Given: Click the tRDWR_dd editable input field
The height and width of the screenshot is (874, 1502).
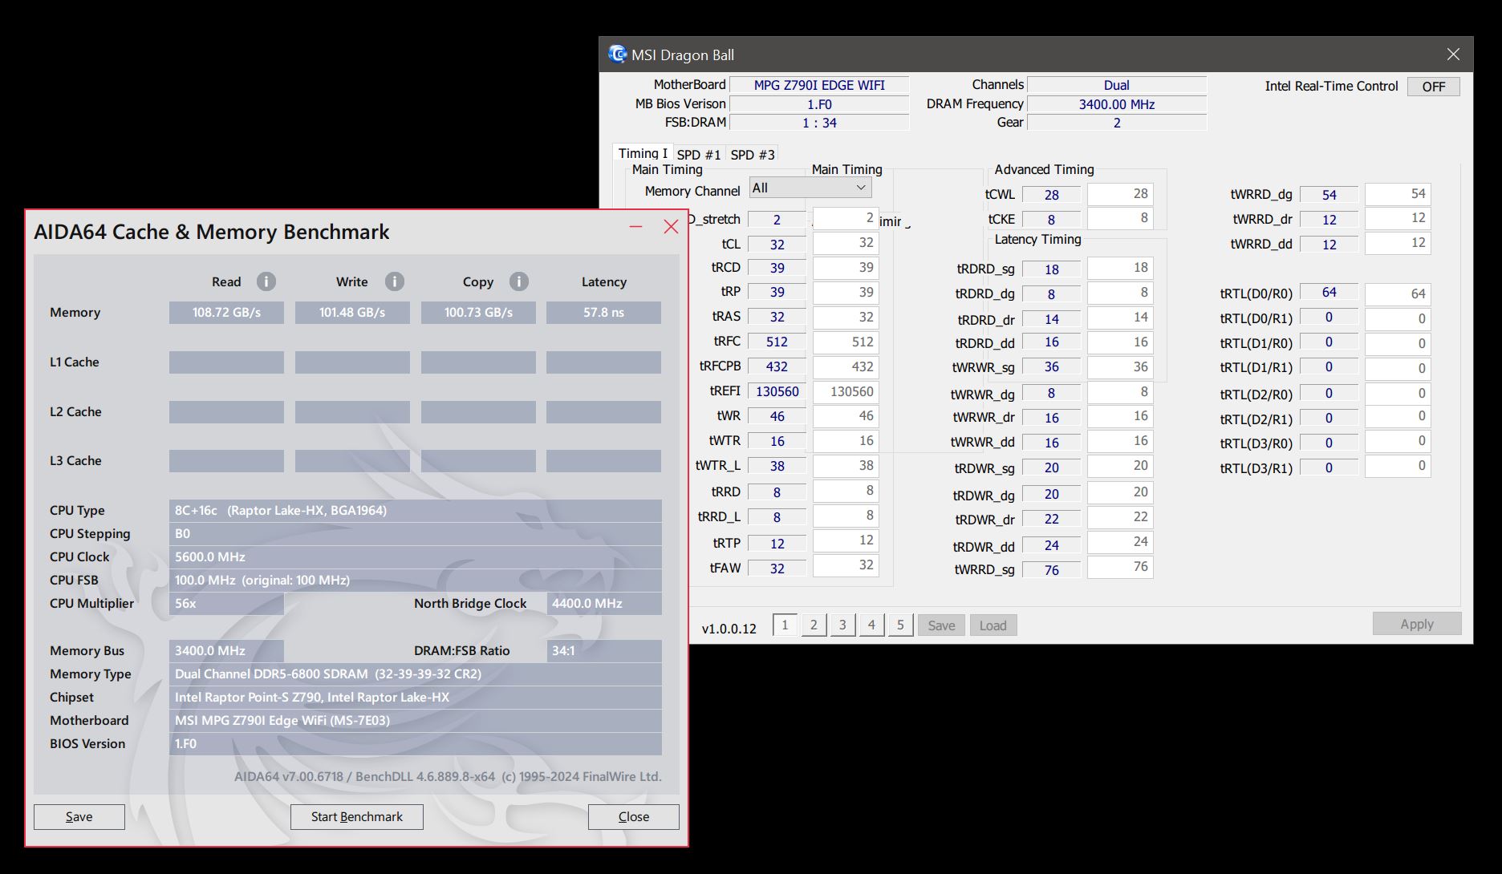Looking at the screenshot, I should pos(1120,542).
